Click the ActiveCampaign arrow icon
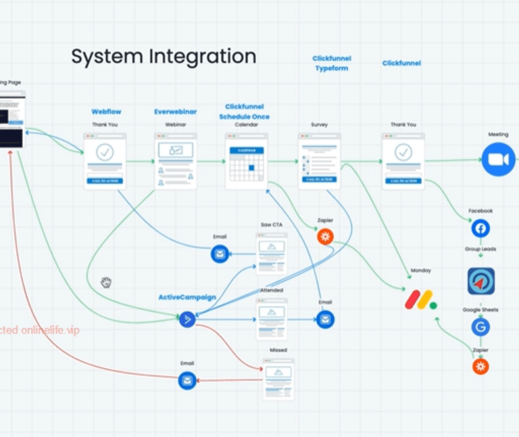The image size is (519, 437). tap(187, 319)
